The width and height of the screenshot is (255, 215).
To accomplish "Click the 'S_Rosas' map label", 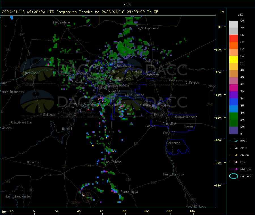I will [114, 91].
